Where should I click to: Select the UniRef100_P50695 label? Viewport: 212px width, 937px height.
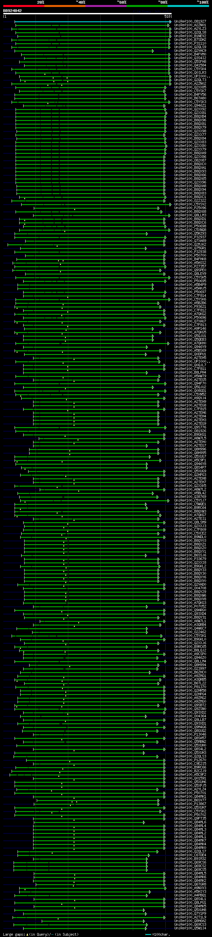click(190, 281)
